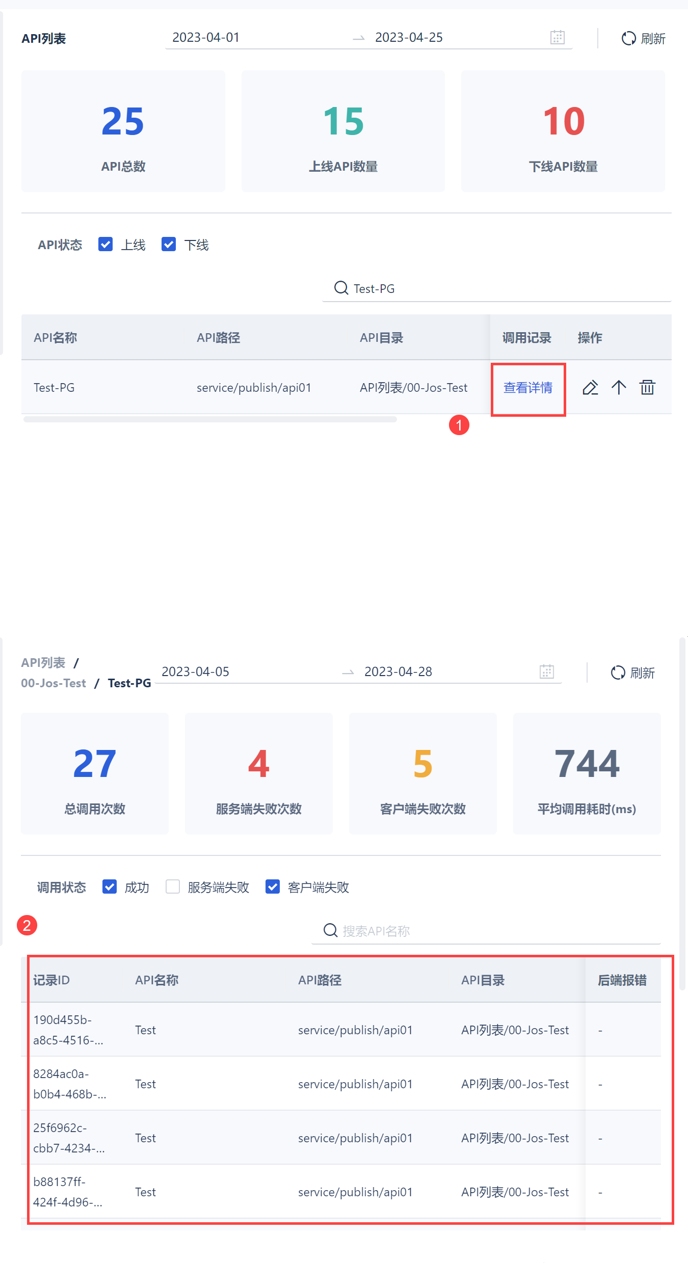The height and width of the screenshot is (1263, 688).
Task: Open 查看详情 link for Test-PG
Action: 528,388
